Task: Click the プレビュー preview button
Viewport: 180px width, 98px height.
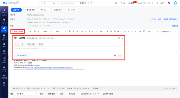Action: coord(44,10)
